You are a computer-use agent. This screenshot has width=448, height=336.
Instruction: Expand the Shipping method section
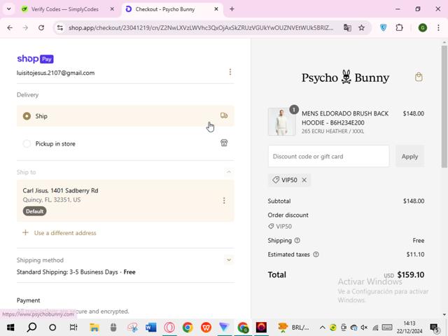tap(229, 260)
